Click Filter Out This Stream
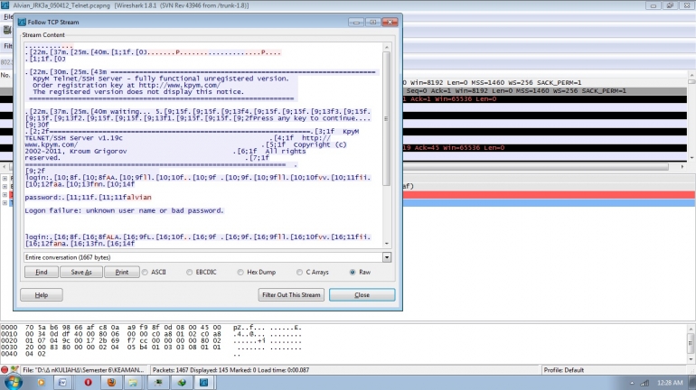The height and width of the screenshot is (390, 696). click(x=291, y=295)
